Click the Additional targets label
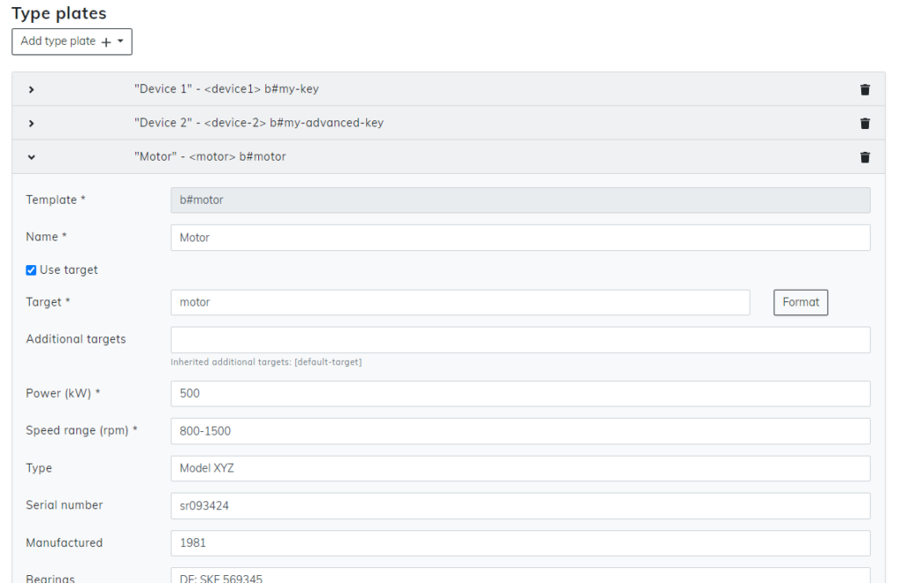899x583 pixels. 76,340
